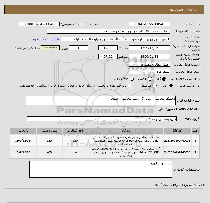This screenshot has width=210, height=203.
Task: Click the need date 1399/12/06 in row 2
Action: coord(23,152)
